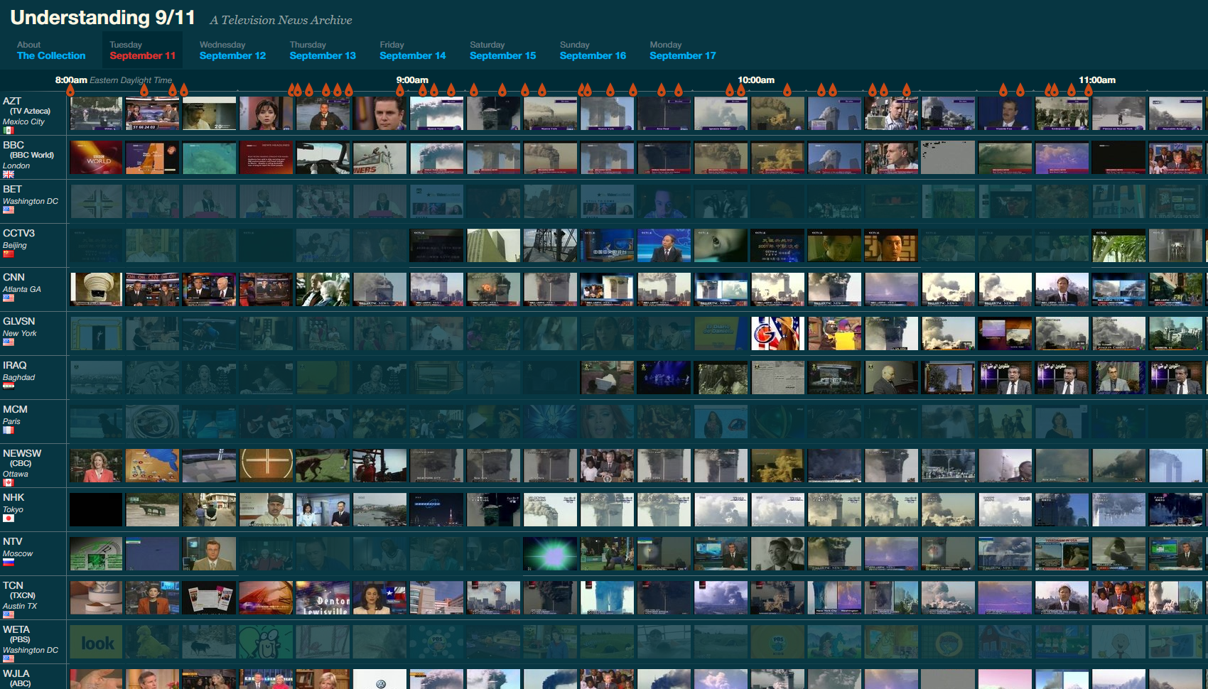Click the US flag under WETA Washington DC
Image resolution: width=1208 pixels, height=689 pixels.
8,658
